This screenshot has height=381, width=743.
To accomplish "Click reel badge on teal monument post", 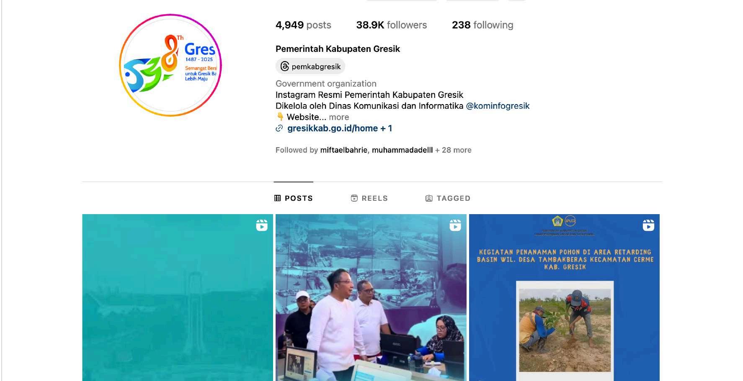I will point(262,225).
